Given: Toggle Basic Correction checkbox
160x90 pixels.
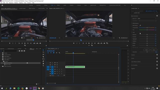Looking at the screenshot, I should coord(157,16).
